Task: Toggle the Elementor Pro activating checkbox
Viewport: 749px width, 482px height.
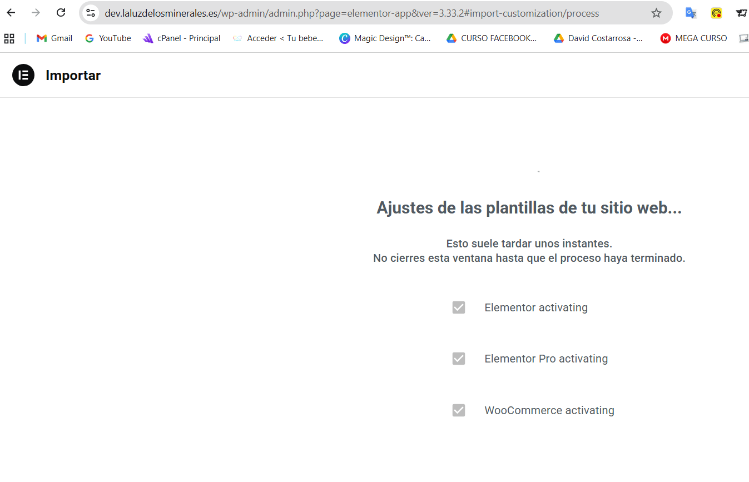Action: (459, 359)
